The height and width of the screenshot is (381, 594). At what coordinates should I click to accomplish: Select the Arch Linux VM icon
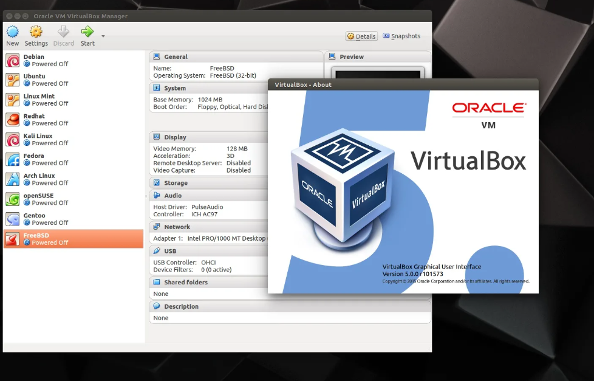pyautogui.click(x=13, y=179)
